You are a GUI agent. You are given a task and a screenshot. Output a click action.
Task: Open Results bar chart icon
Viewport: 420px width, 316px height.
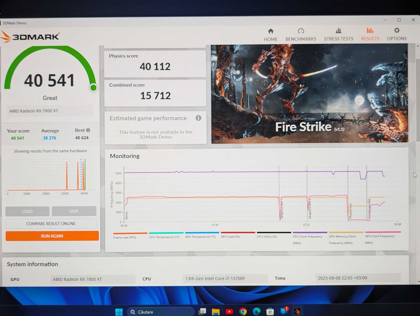pos(370,30)
